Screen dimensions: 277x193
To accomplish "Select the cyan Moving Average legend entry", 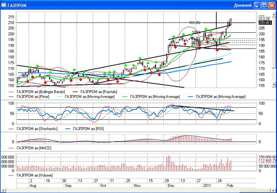I will click(86, 96).
